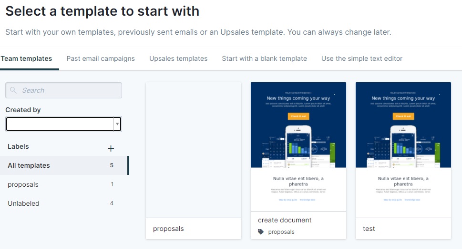Click the tag icon under create document

[261, 232]
